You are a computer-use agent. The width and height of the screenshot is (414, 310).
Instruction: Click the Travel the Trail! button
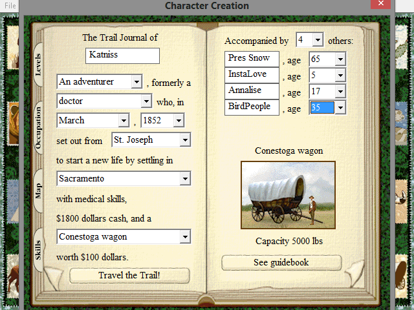pyautogui.click(x=129, y=276)
